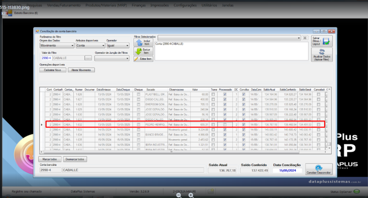Click the EMERSOM GON... sacado cell
This screenshot has width=368, height=198.
[x=156, y=104]
